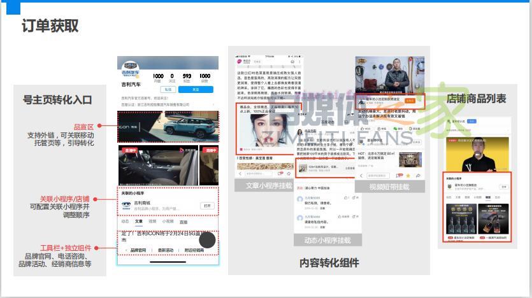Tap the share arrow on video screen

coord(418,176)
